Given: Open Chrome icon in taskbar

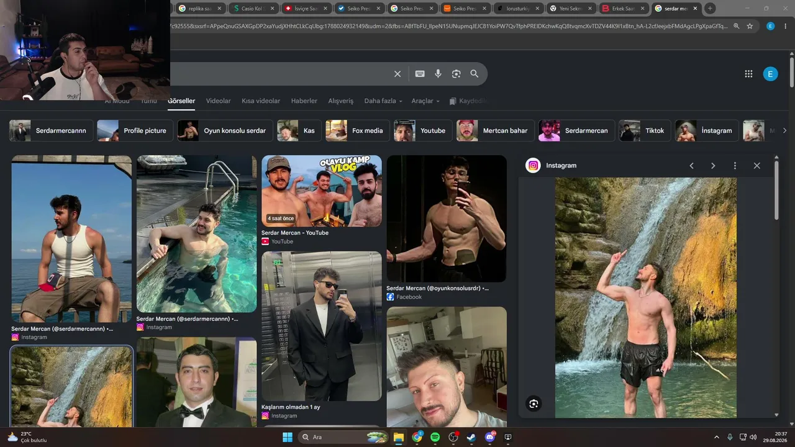Looking at the screenshot, I should click(x=417, y=437).
